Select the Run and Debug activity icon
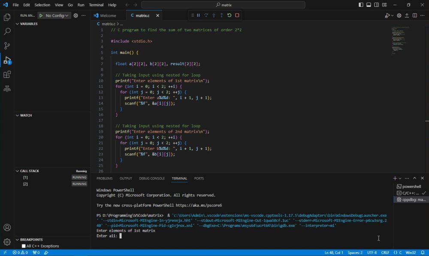This screenshot has width=429, height=256. 7,60
